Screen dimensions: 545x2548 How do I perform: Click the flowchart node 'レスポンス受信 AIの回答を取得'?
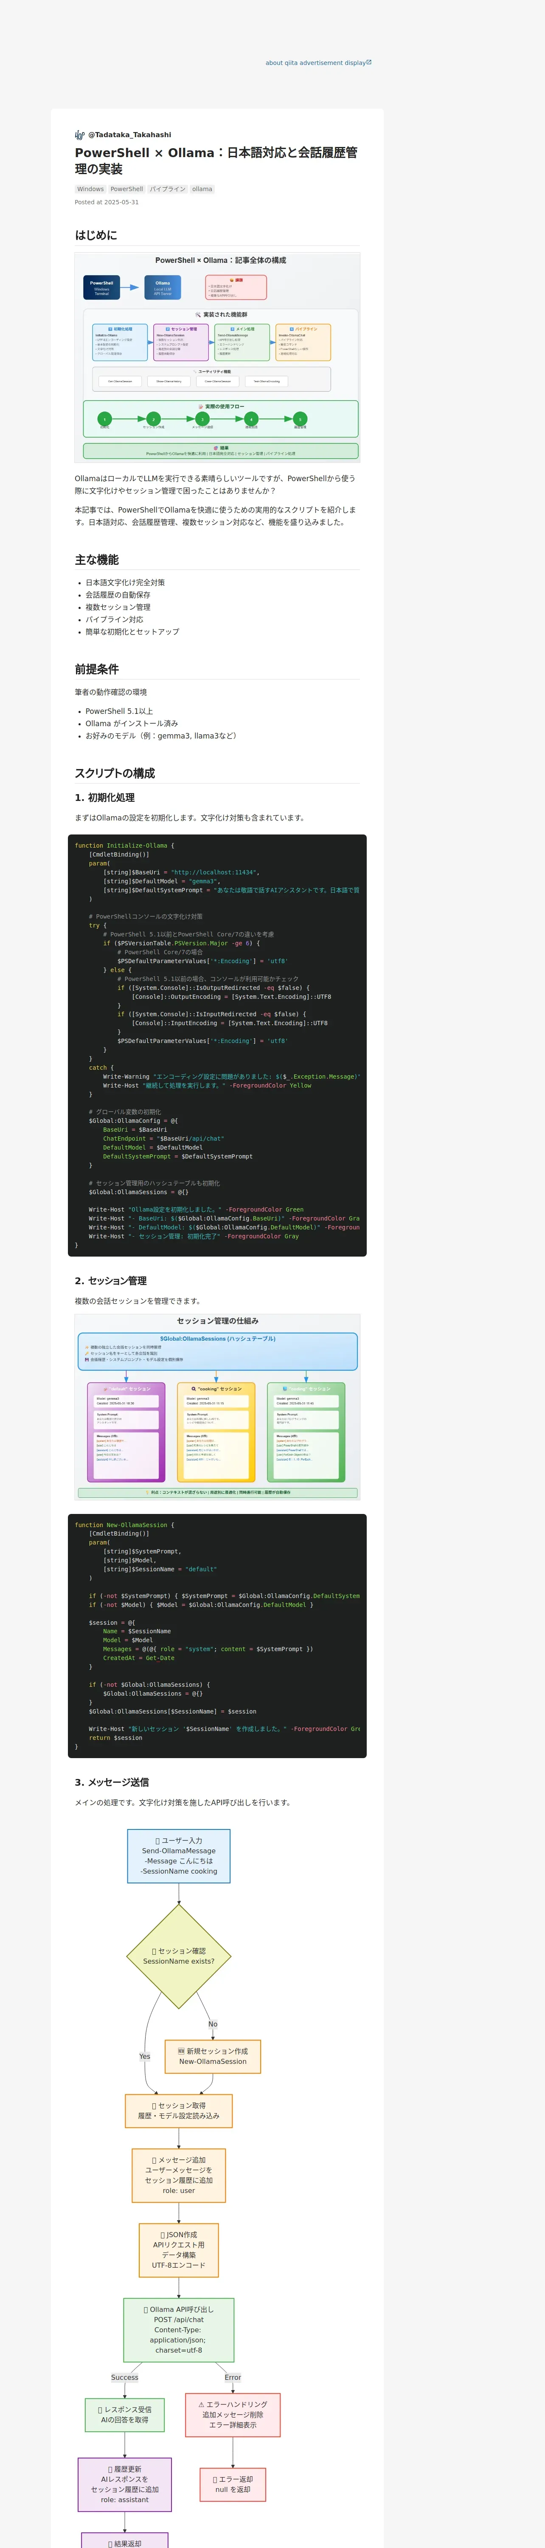point(125,2415)
